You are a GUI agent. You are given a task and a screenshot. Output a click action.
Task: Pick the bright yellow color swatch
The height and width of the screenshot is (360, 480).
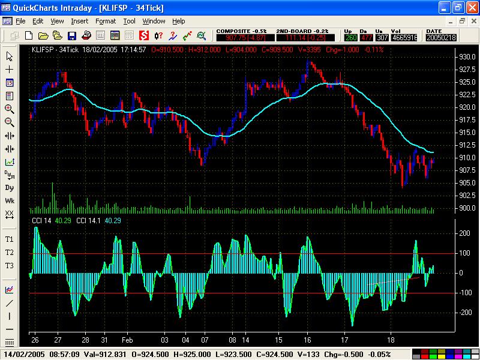pyautogui.click(x=442, y=356)
